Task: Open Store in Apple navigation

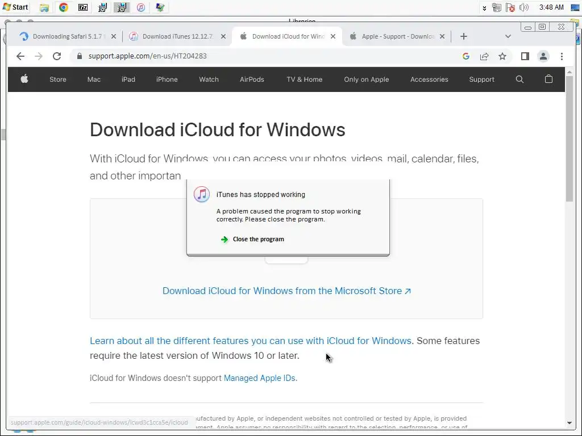Action: [58, 79]
